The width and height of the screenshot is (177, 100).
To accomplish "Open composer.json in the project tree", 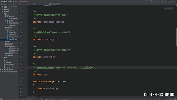I will point(9,64).
